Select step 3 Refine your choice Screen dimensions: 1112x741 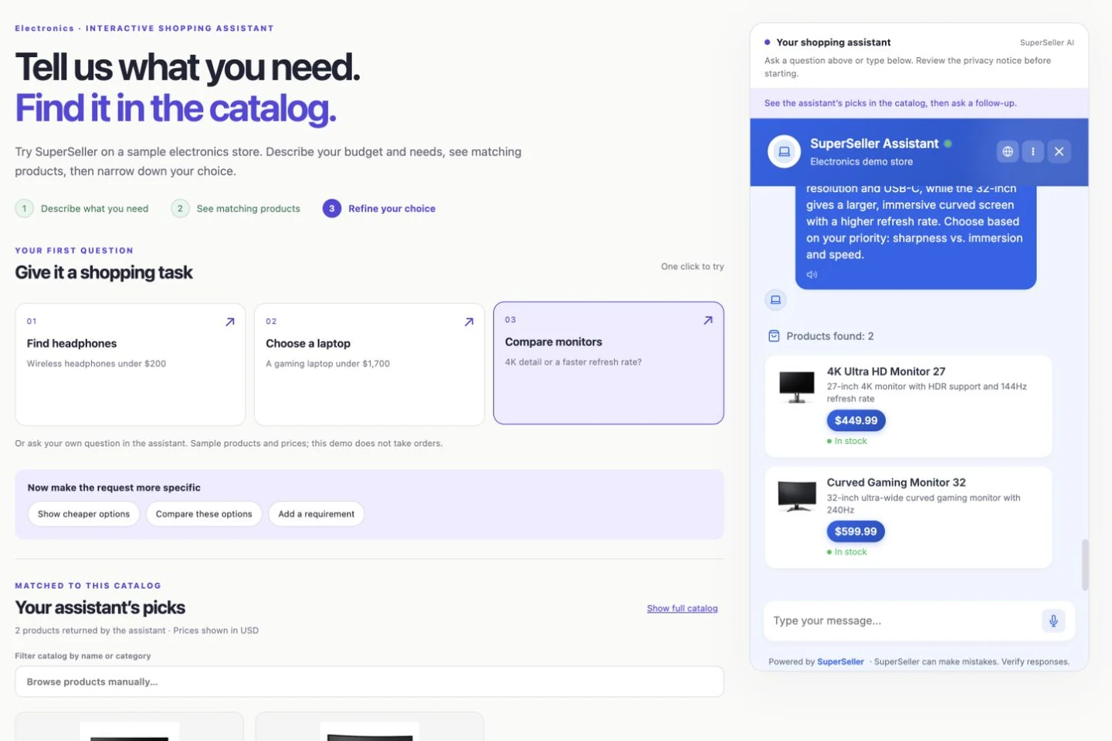click(x=379, y=208)
